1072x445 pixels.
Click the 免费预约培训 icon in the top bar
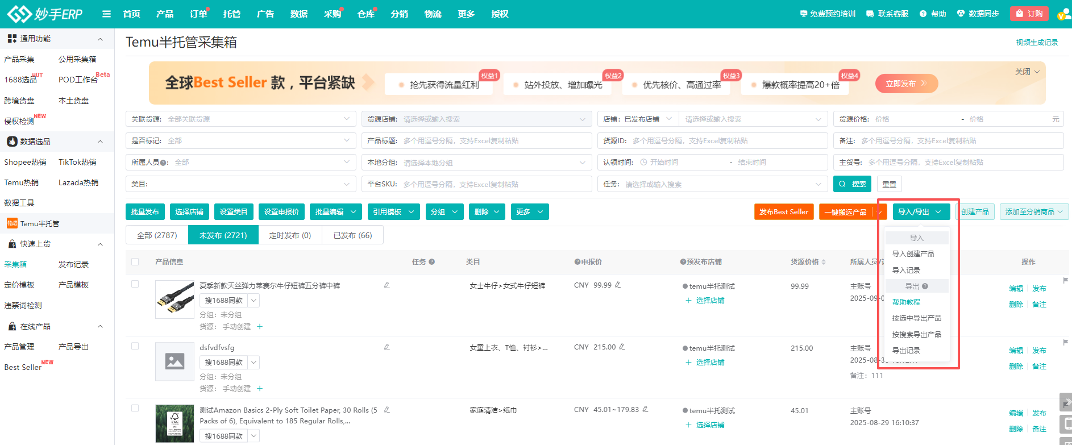[803, 14]
